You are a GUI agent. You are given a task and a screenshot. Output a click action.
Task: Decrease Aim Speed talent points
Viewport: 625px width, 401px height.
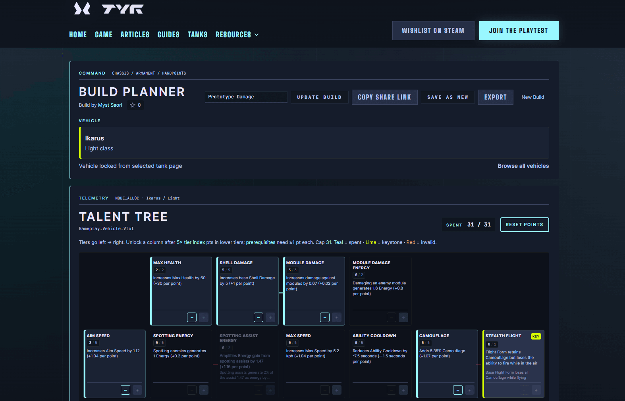125,390
